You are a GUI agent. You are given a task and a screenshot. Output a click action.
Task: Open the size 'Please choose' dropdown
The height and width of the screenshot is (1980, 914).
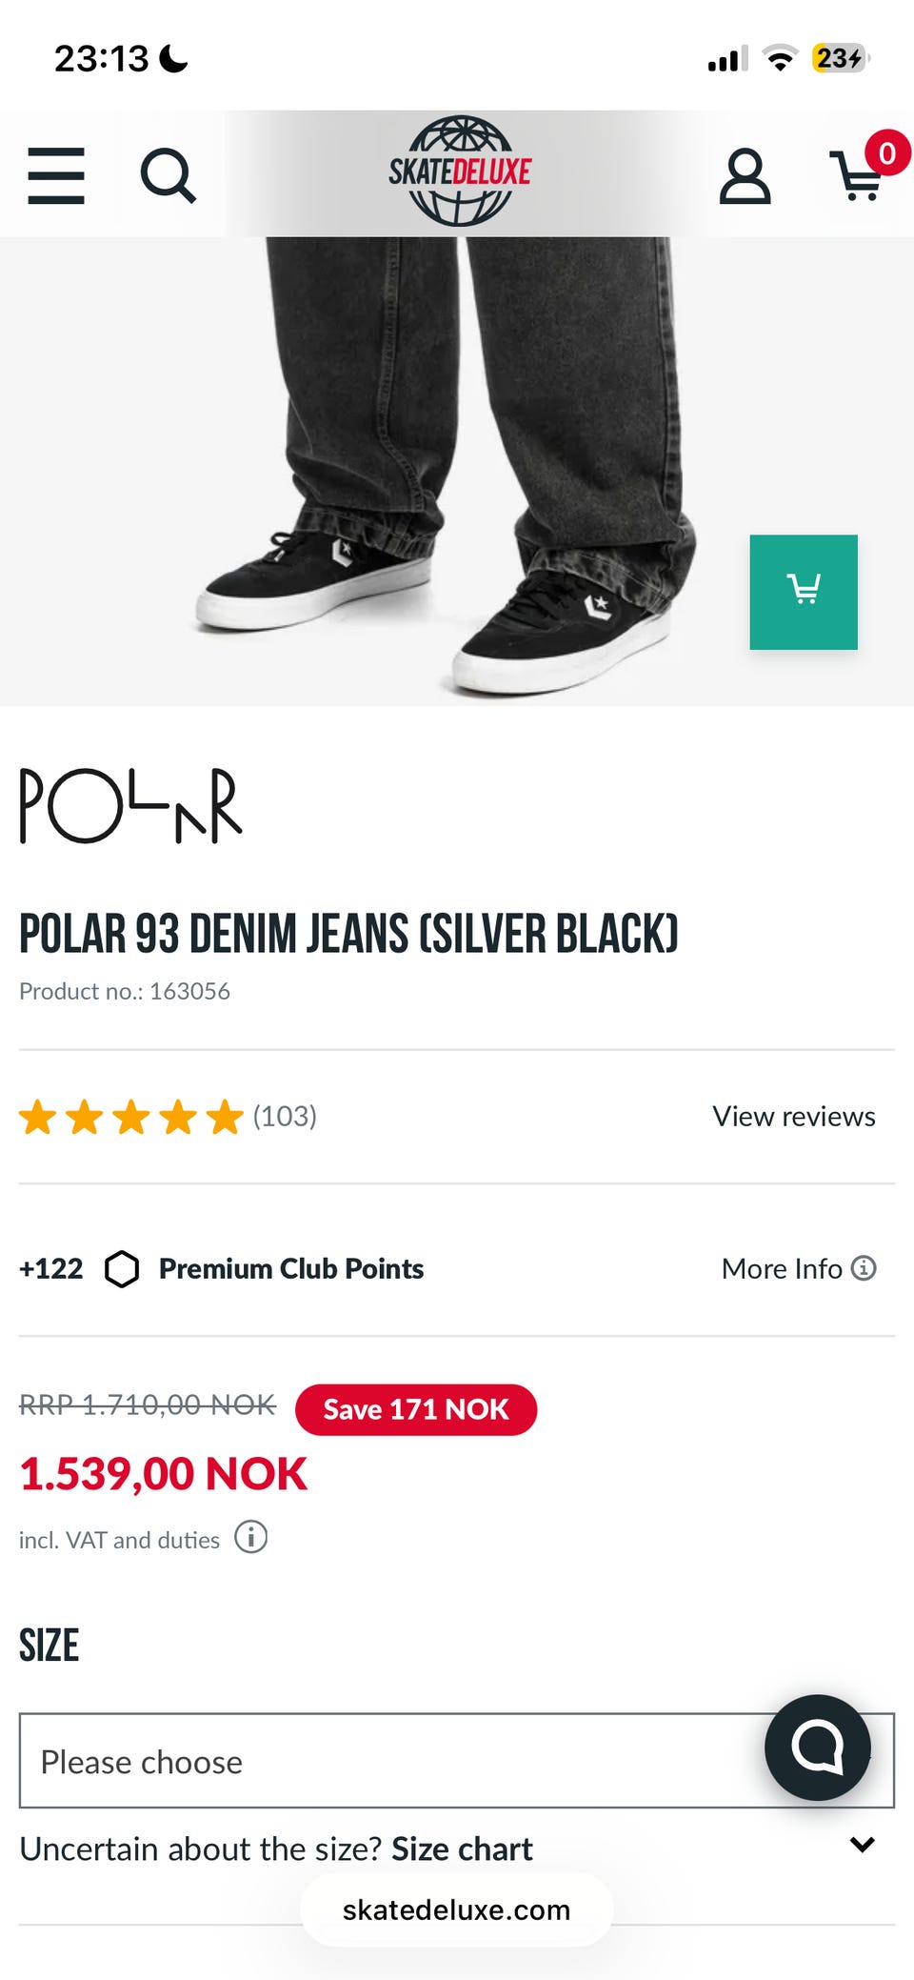tap(400, 1761)
